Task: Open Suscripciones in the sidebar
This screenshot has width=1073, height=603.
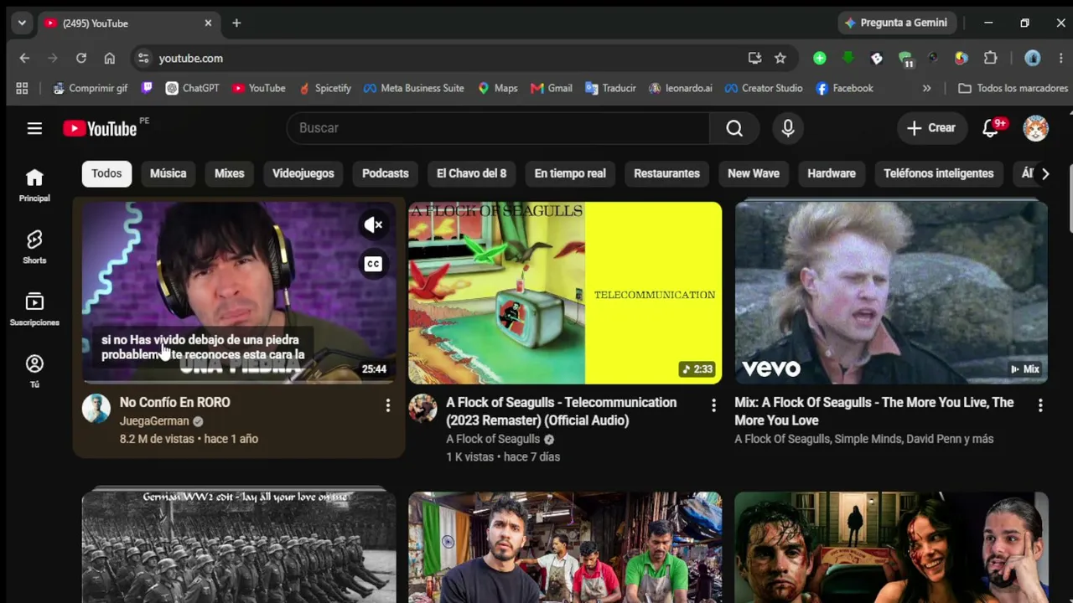Action: [34, 309]
